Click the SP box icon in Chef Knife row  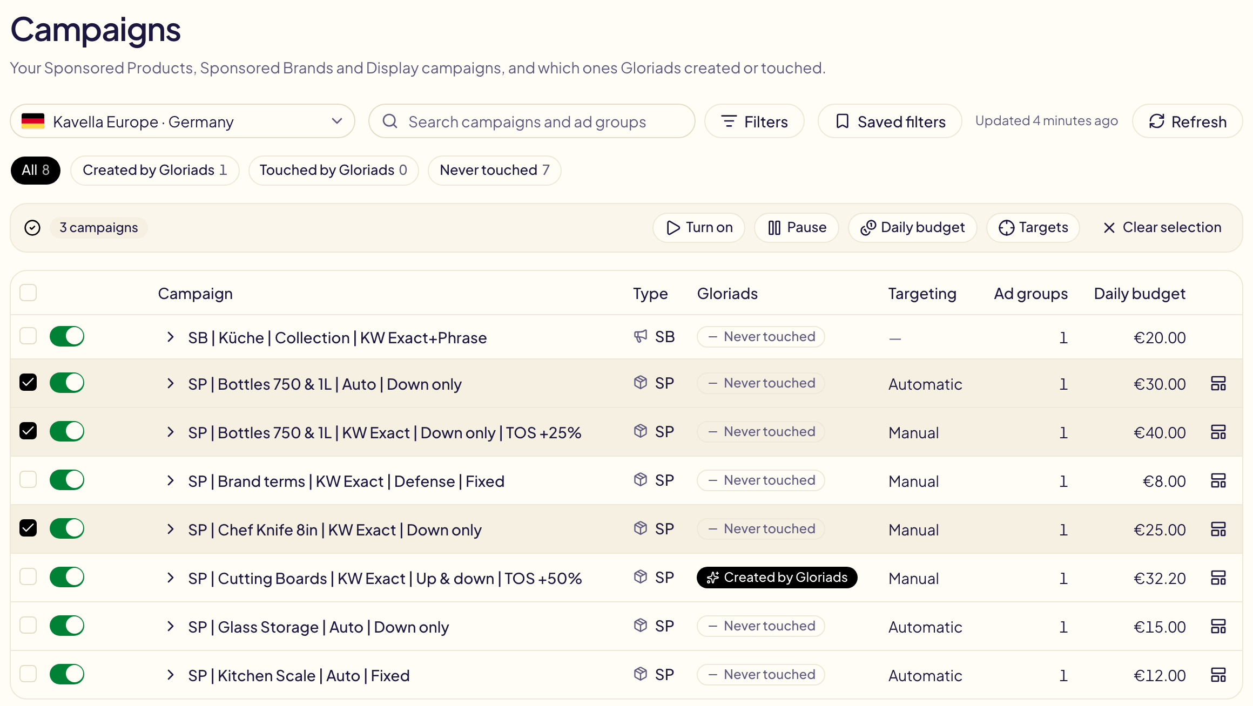click(x=641, y=528)
